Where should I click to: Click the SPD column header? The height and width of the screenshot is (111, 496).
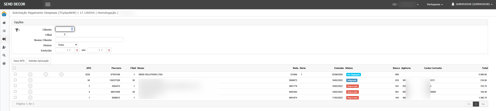point(89,68)
